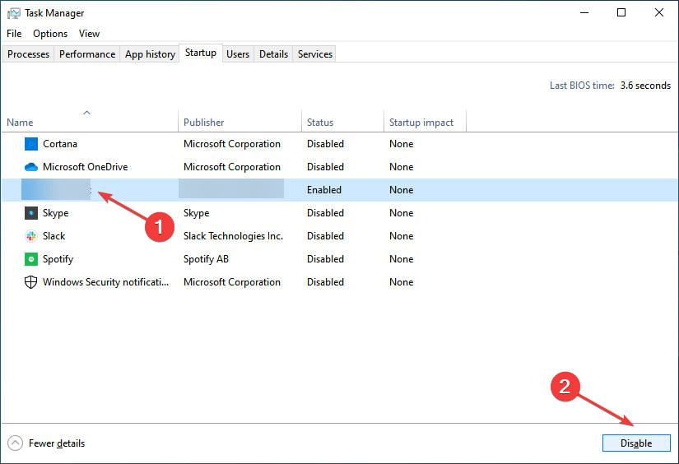
Task: Go to the Services tab
Action: click(315, 54)
